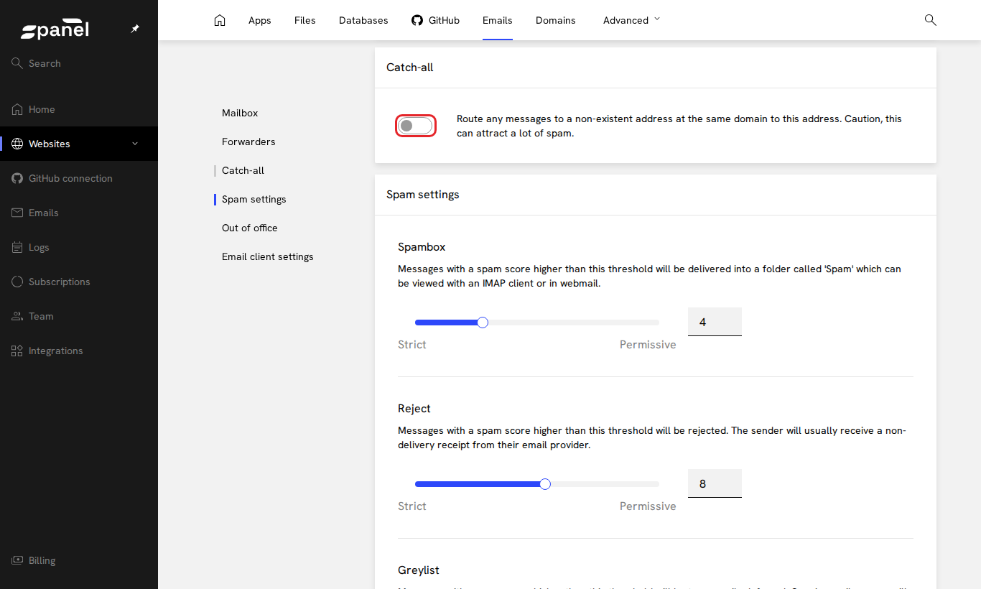Viewport: 981px width, 589px height.
Task: Open the Databases tab
Action: pyautogui.click(x=363, y=20)
